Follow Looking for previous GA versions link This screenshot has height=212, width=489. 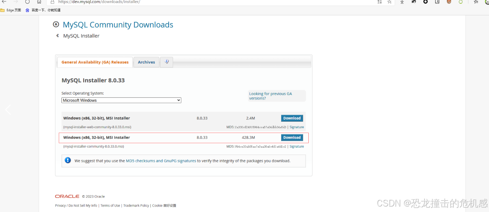[x=271, y=96]
